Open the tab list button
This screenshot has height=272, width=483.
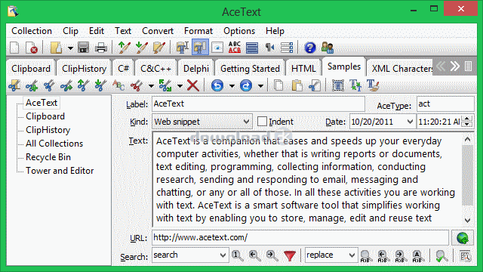point(468,66)
